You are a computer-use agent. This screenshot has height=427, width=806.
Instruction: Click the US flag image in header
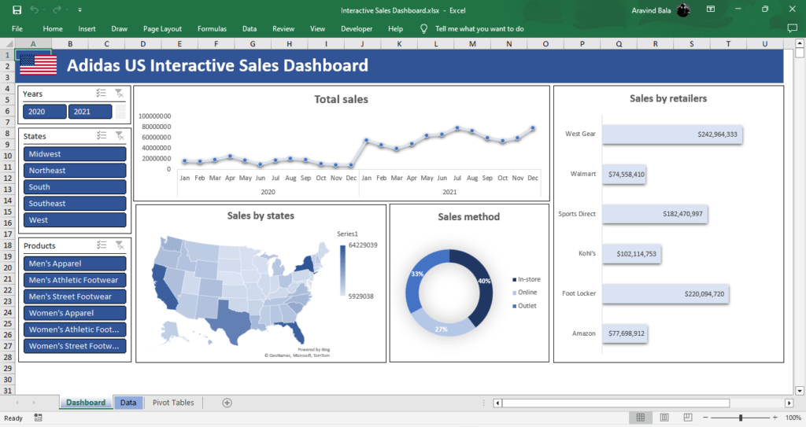(x=38, y=65)
